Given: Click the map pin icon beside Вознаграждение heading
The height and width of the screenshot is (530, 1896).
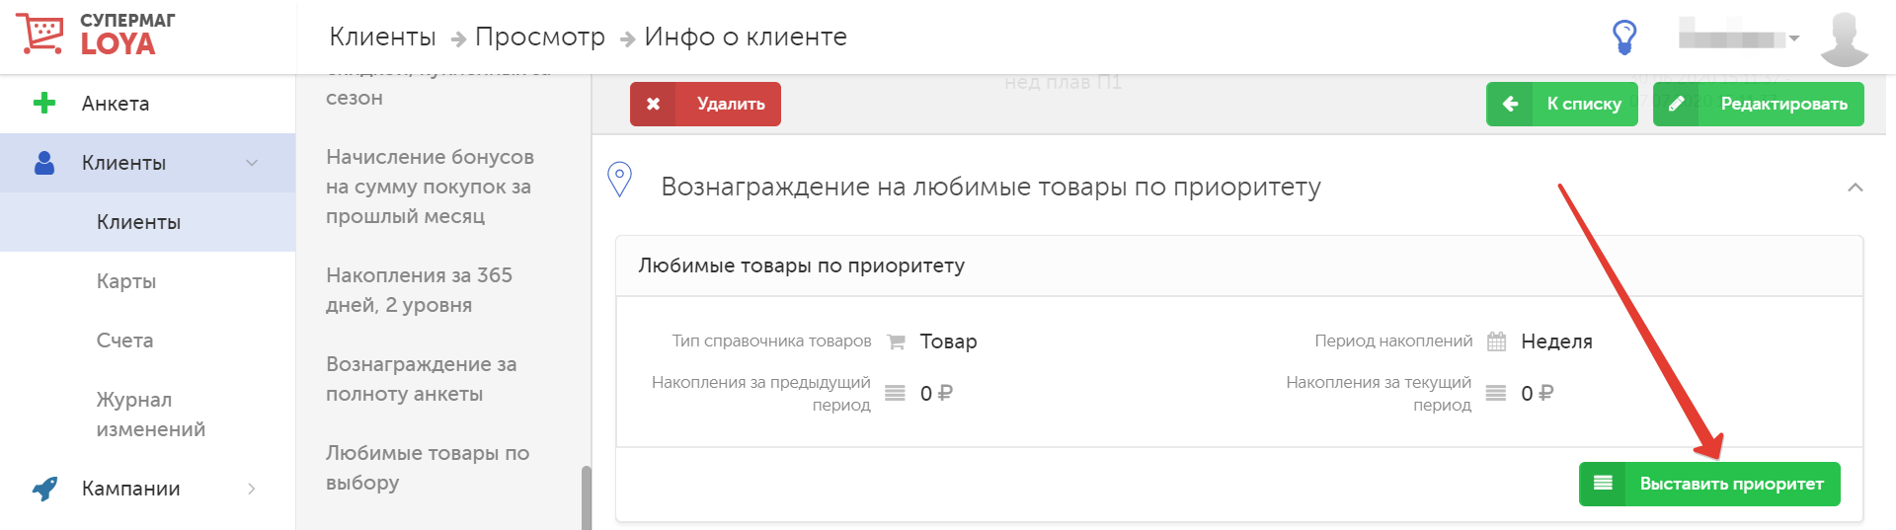Looking at the screenshot, I should point(619,180).
